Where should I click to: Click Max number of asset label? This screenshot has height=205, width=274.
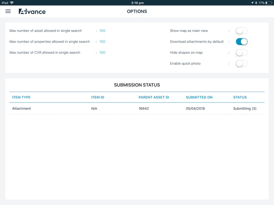coord(46,31)
